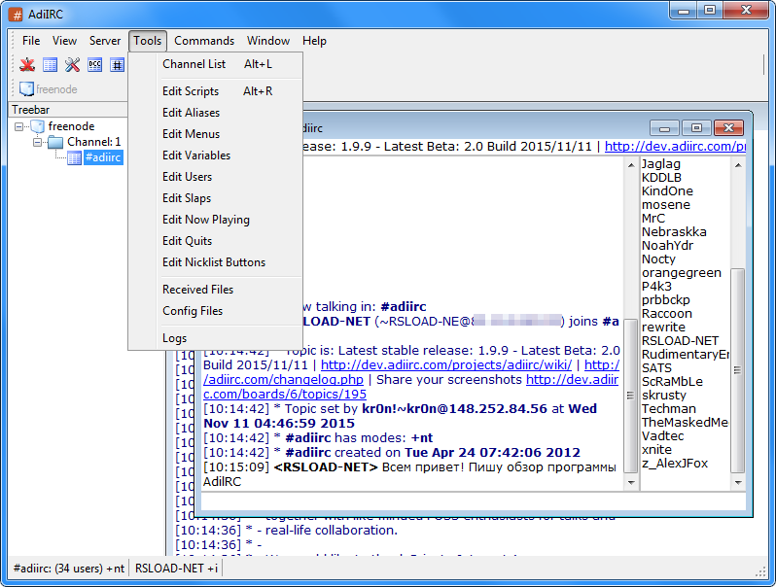Open the Help menu
The height and width of the screenshot is (587, 776).
[x=314, y=41]
